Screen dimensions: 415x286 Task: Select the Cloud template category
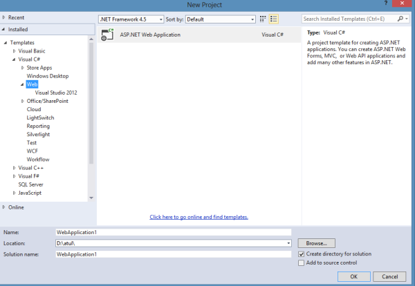pos(34,109)
